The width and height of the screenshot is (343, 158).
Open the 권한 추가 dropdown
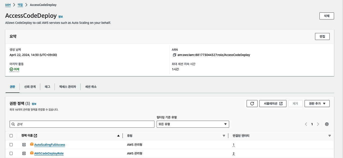point(317,104)
